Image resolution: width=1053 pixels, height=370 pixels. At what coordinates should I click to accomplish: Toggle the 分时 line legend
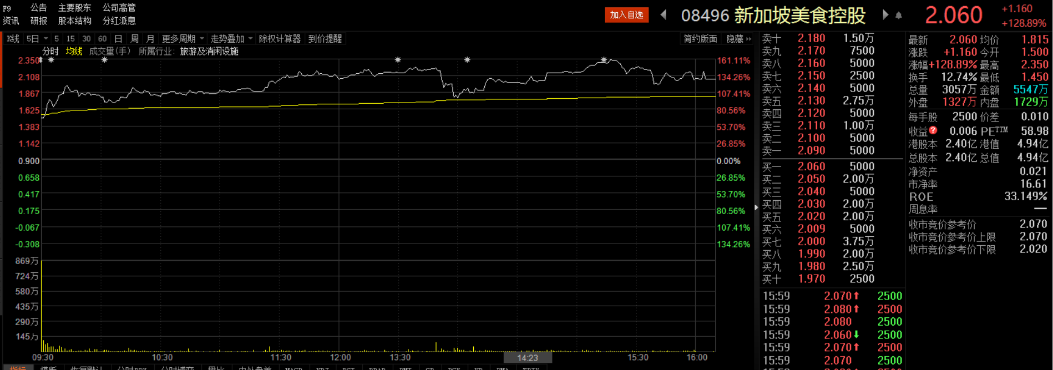coord(50,51)
